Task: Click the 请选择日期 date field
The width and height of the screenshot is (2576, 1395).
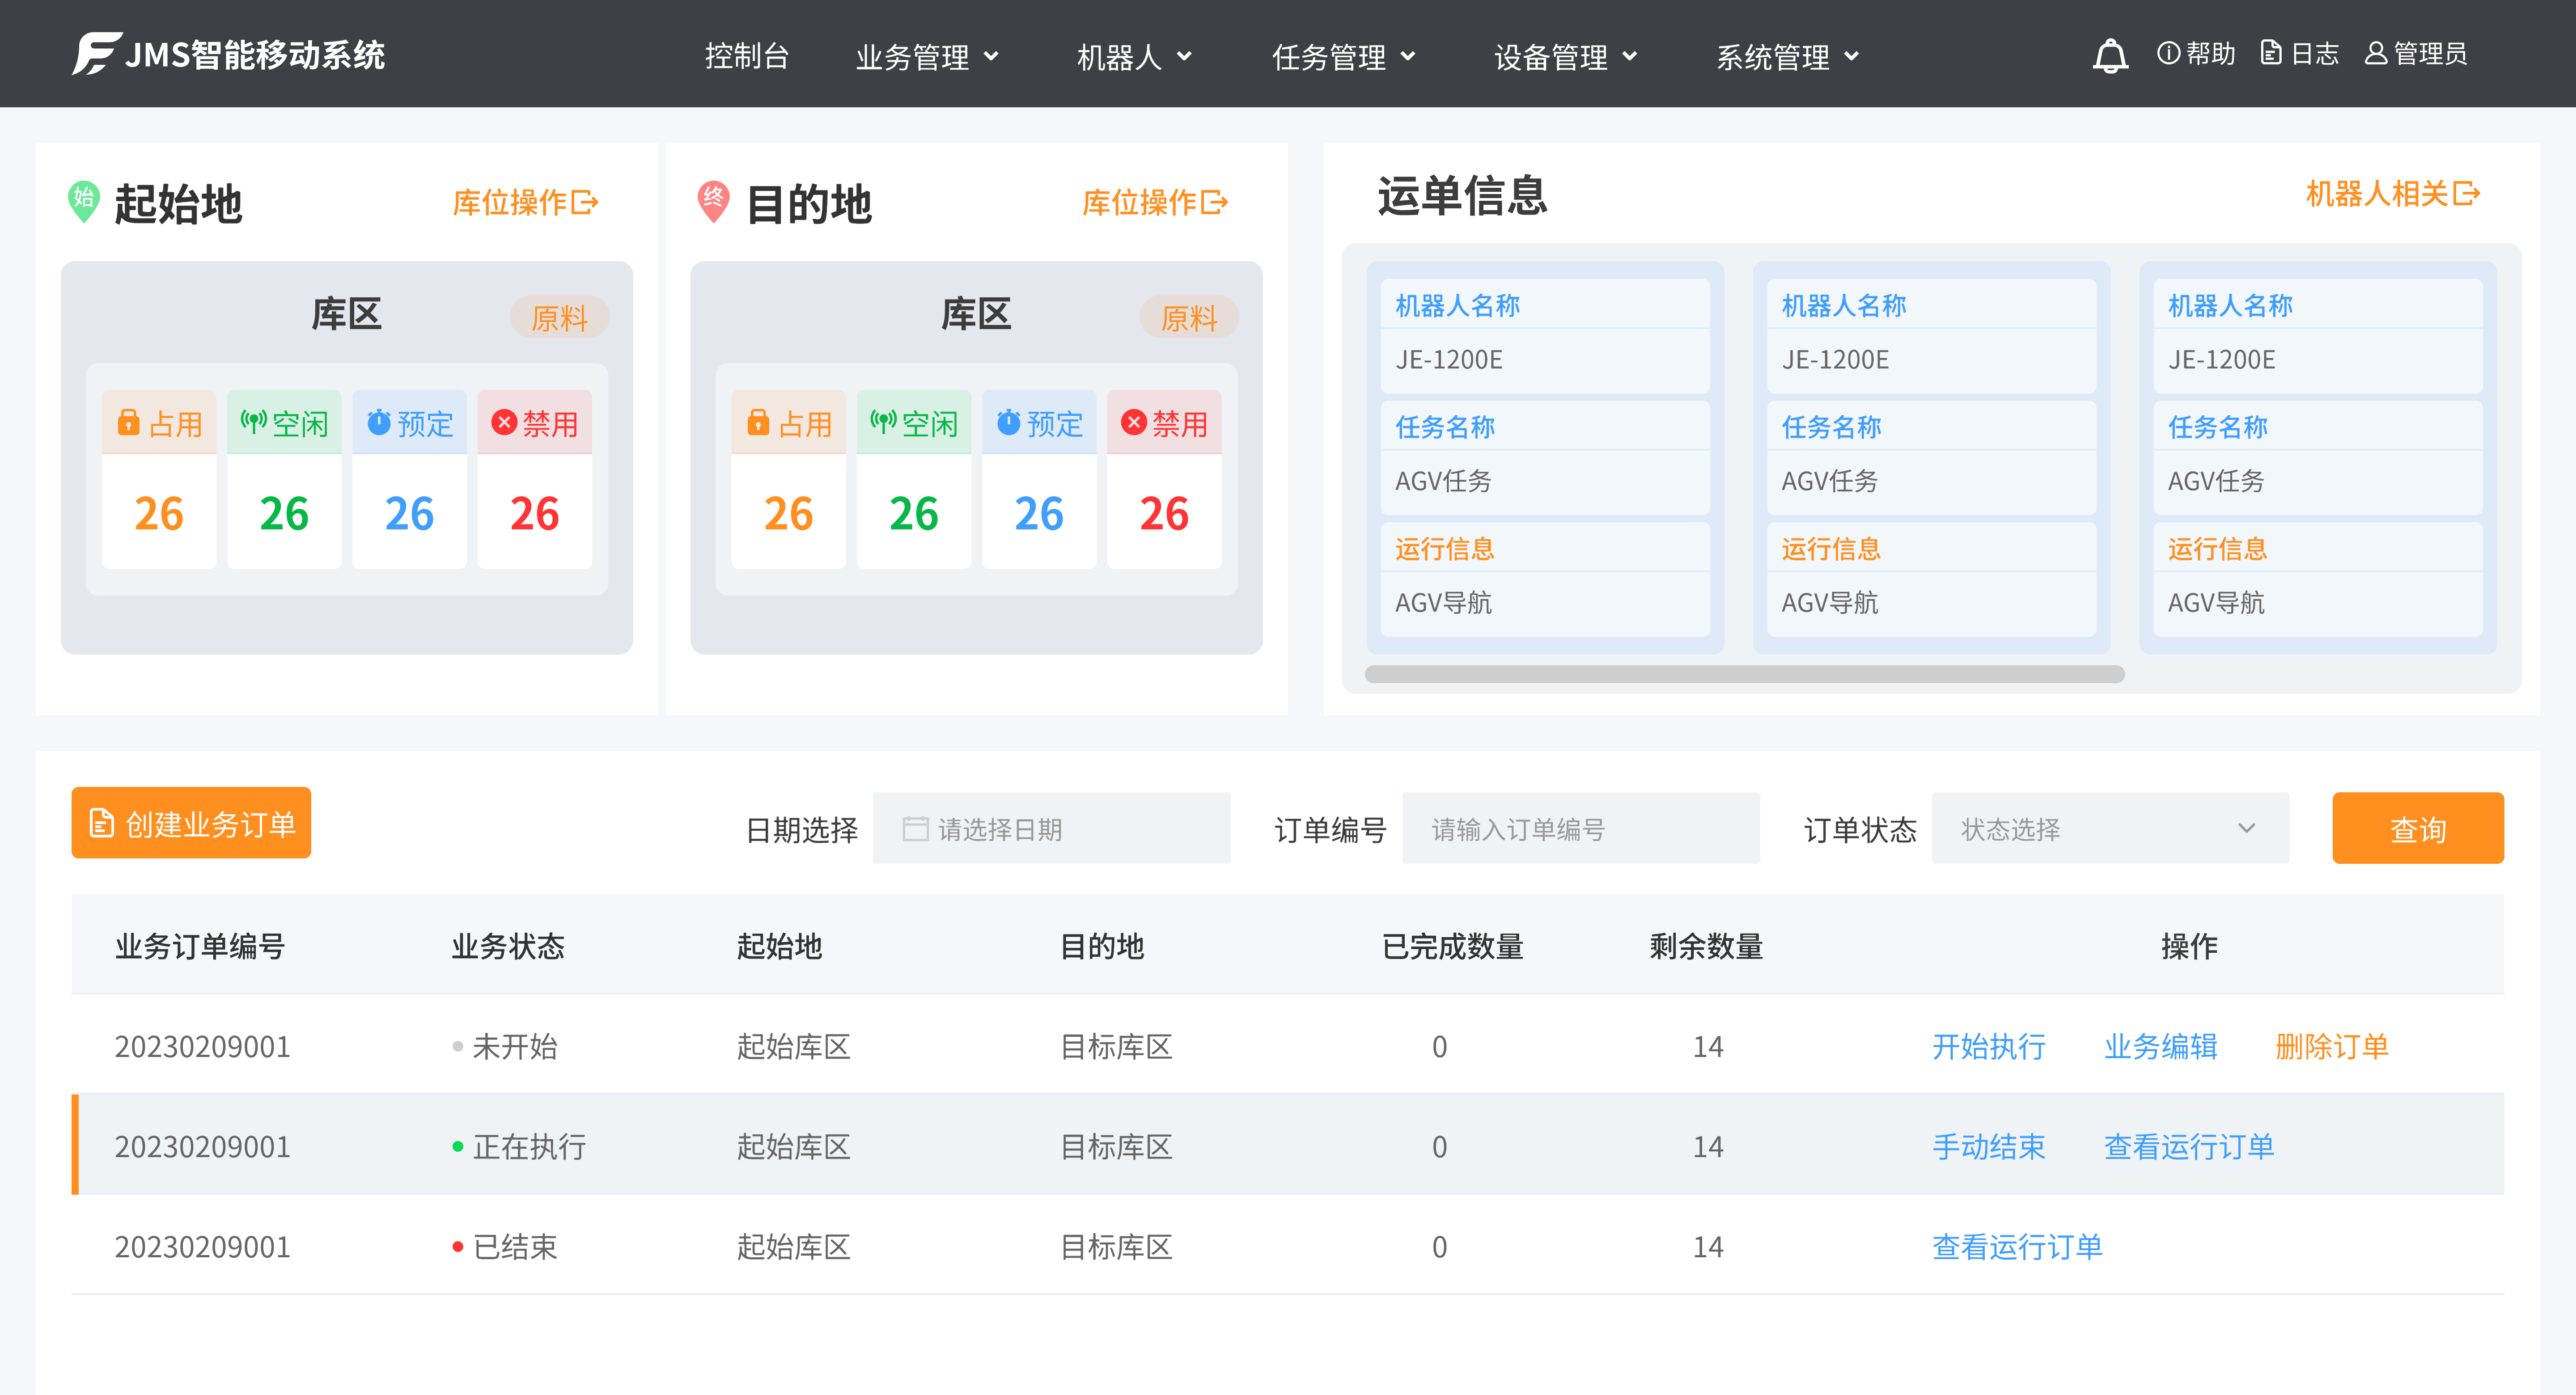Action: tap(1051, 828)
